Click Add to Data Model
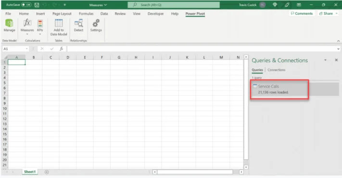The height and width of the screenshot is (178, 342). (59, 27)
